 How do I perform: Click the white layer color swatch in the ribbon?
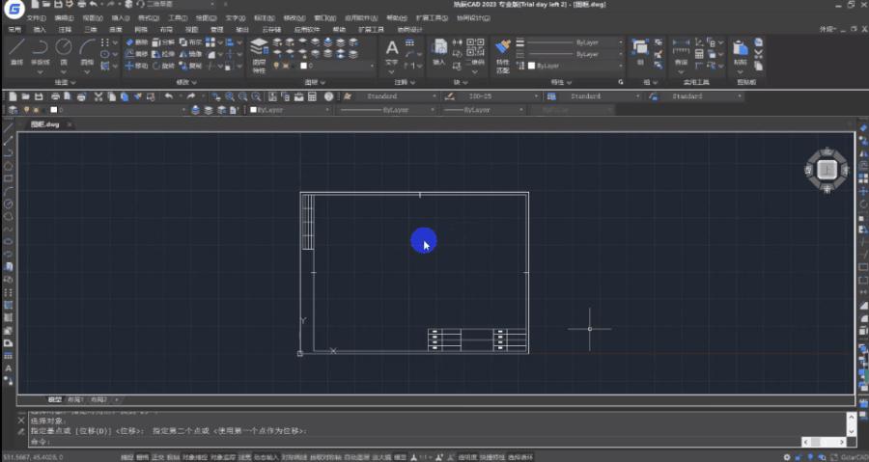click(304, 66)
